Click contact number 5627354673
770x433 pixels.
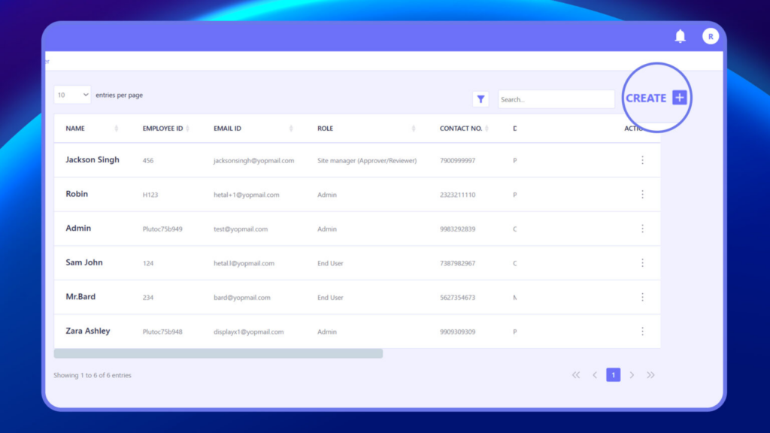pyautogui.click(x=458, y=298)
